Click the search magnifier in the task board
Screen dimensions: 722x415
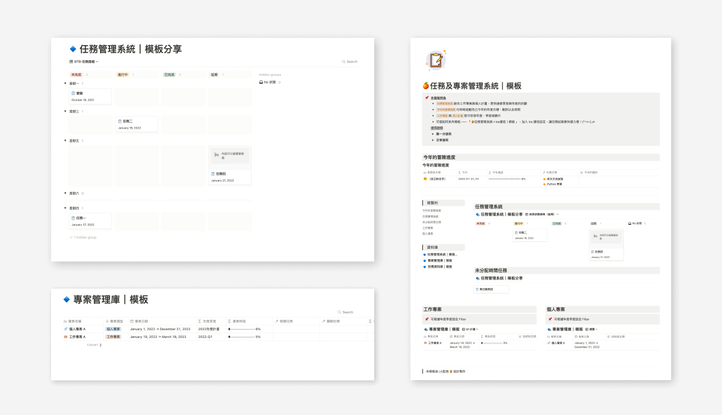click(x=344, y=61)
